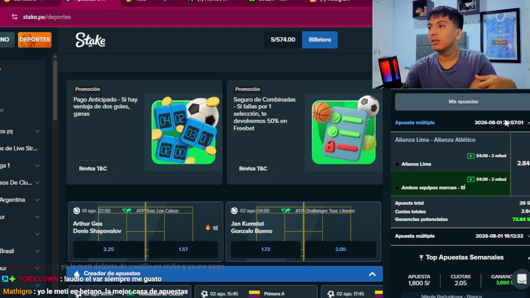Click the soccer ball icon beside 02 ago. 17:45
The height and width of the screenshot is (298, 530).
point(331,294)
